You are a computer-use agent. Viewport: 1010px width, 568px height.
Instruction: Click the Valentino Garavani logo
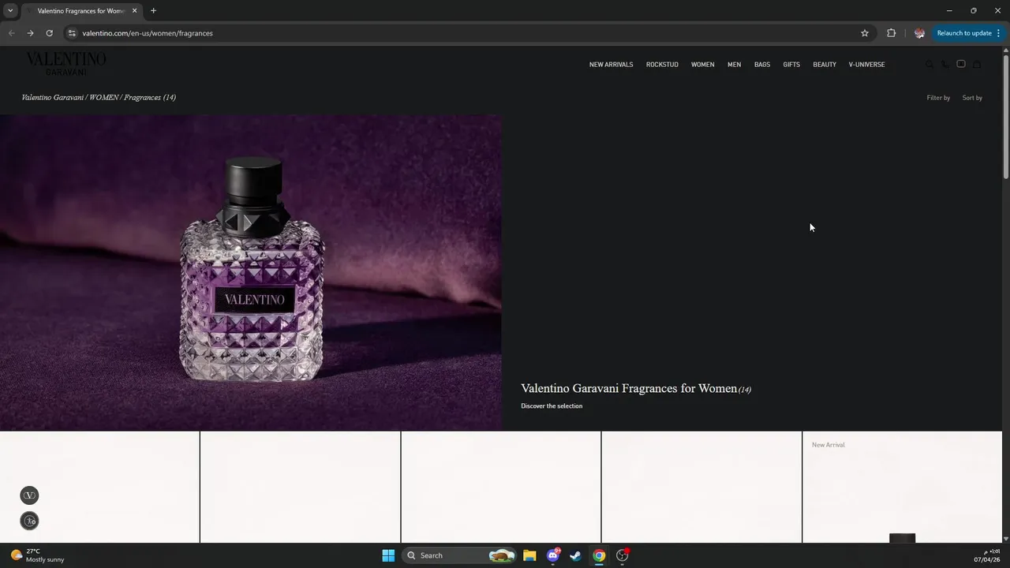tap(66, 64)
